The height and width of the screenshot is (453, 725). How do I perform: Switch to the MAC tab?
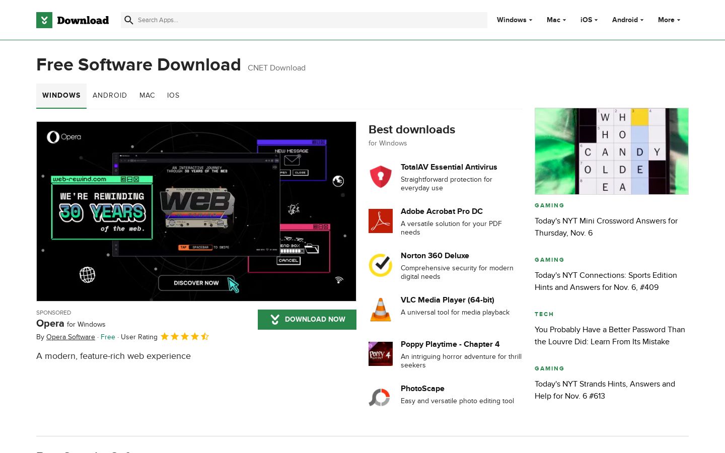147,96
